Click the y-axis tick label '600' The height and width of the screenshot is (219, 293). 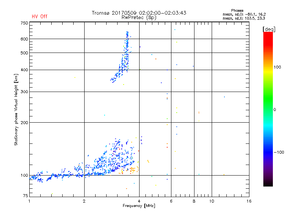click(24, 39)
